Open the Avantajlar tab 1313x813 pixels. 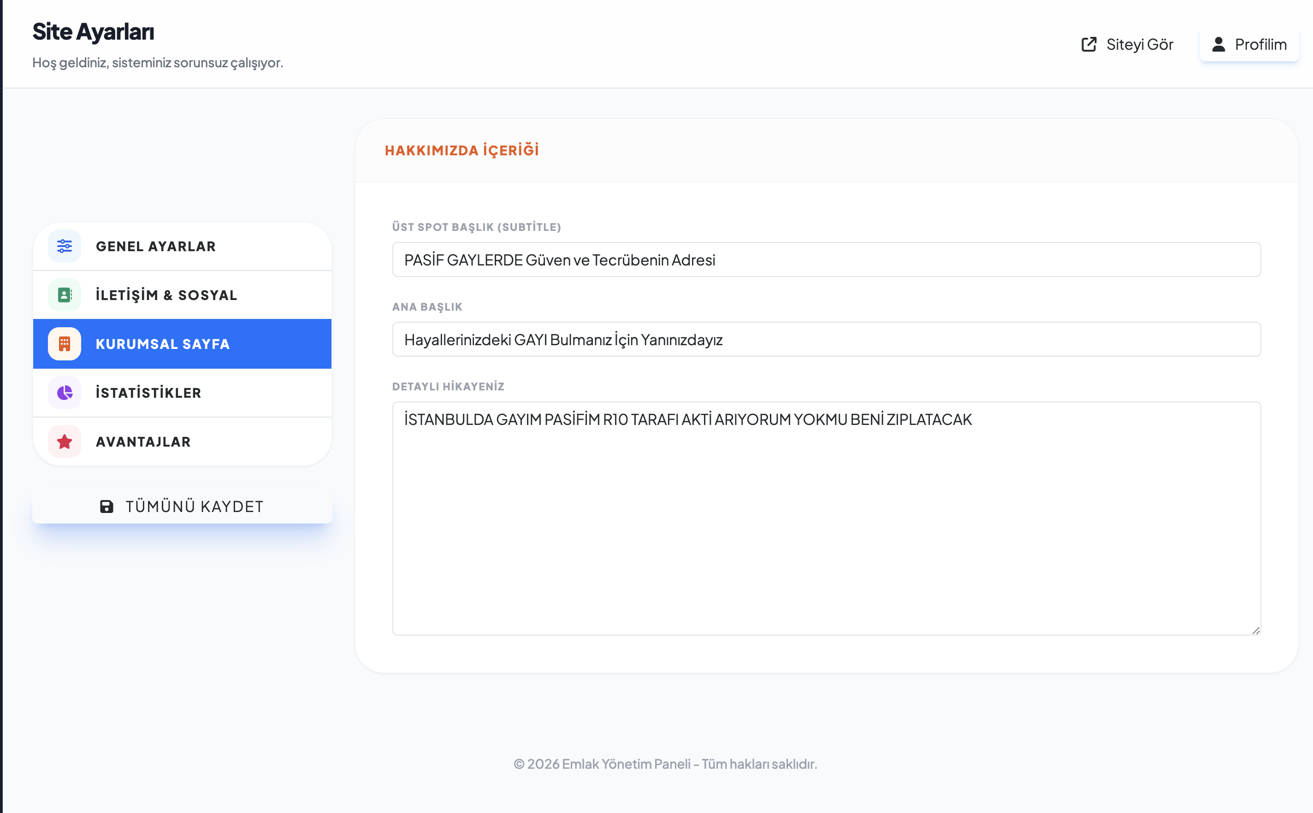pyautogui.click(x=183, y=442)
